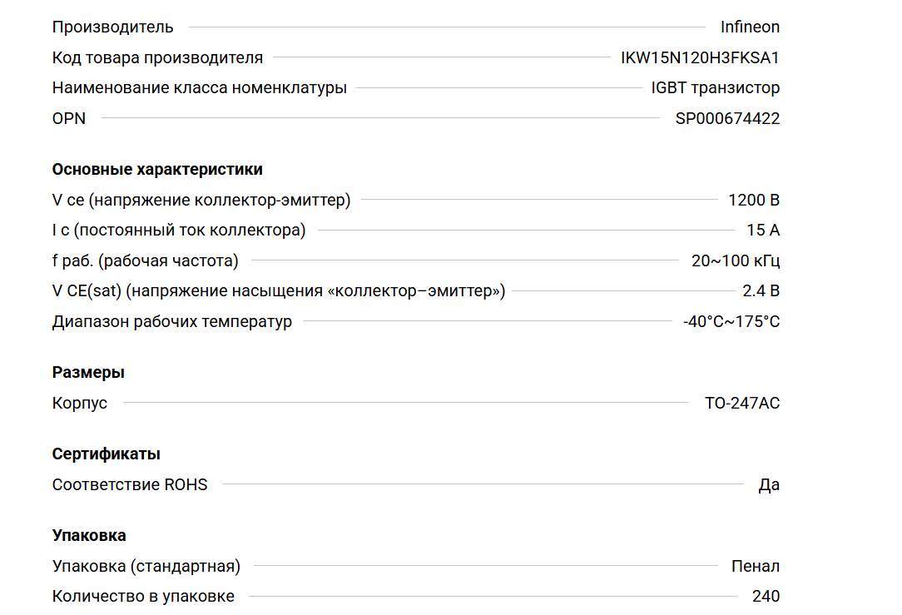
Task: Click the Infineon manufacturer value
Action: click(x=750, y=27)
